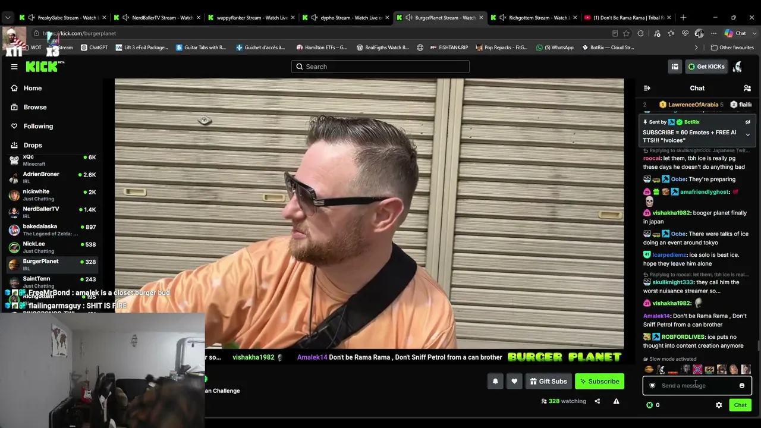Viewport: 761px width, 428px height.
Task: Open the Kick sidebar hamburger menu
Action: coord(14,67)
